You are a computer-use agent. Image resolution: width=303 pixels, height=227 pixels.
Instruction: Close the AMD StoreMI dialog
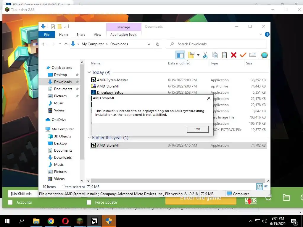coord(209,98)
